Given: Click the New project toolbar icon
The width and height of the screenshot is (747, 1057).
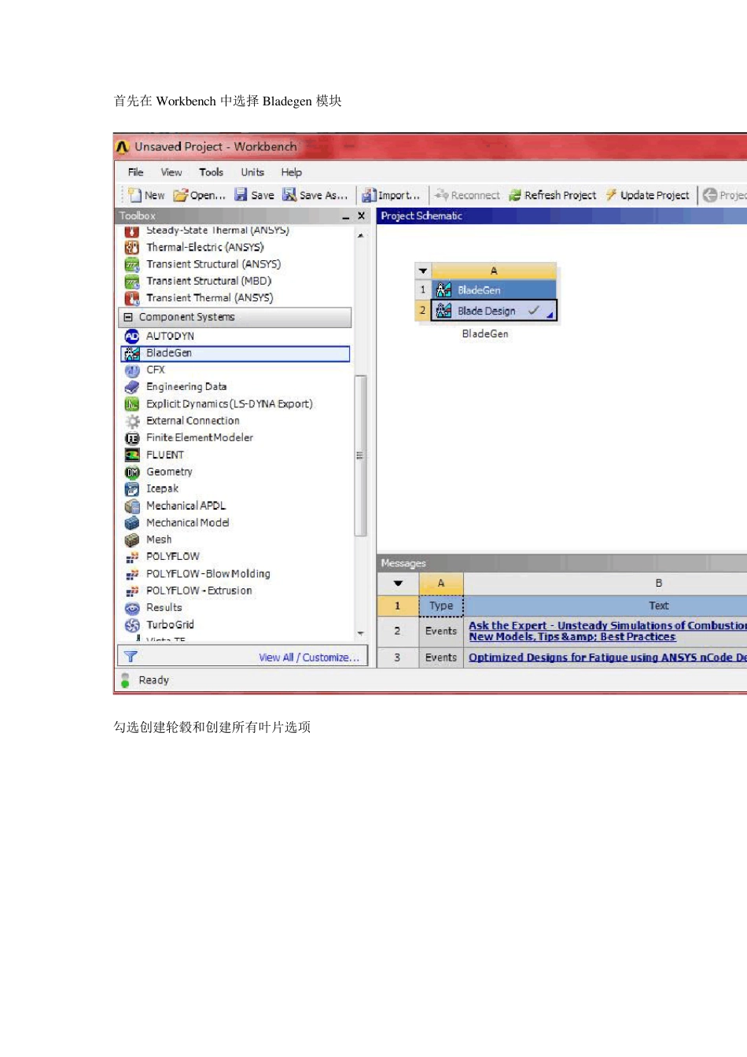Looking at the screenshot, I should pos(135,195).
